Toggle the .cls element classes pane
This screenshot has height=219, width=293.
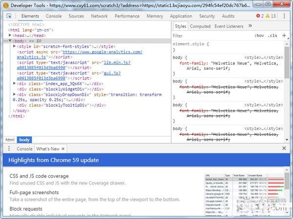point(272,36)
